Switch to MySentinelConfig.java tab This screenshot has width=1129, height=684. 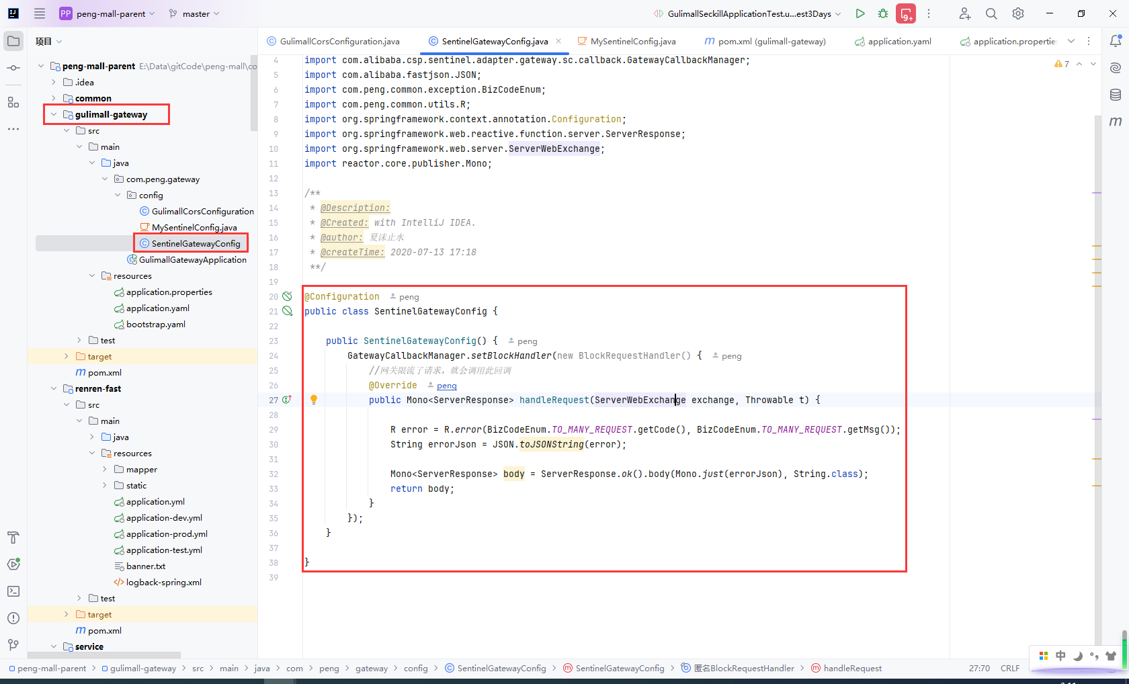pos(626,41)
